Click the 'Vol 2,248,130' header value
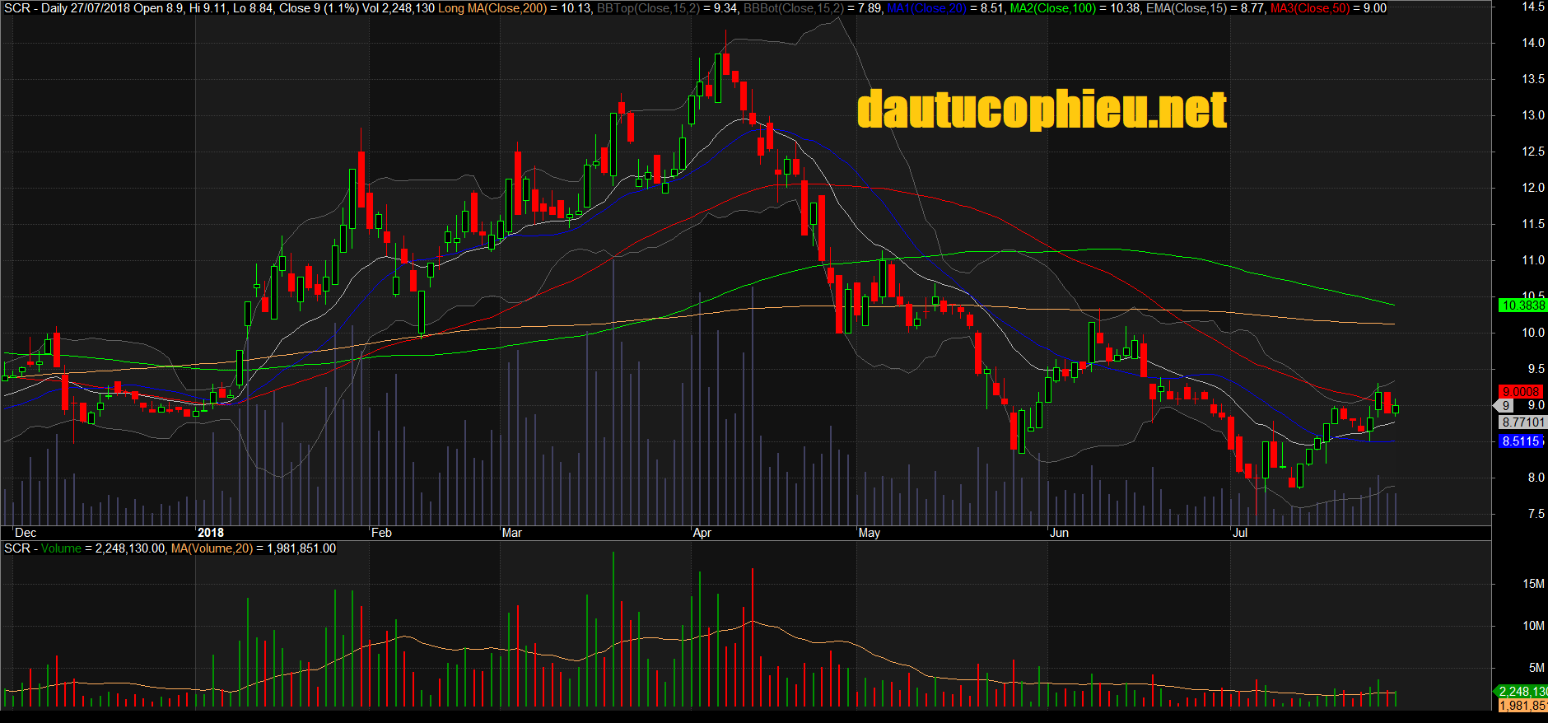 point(398,8)
